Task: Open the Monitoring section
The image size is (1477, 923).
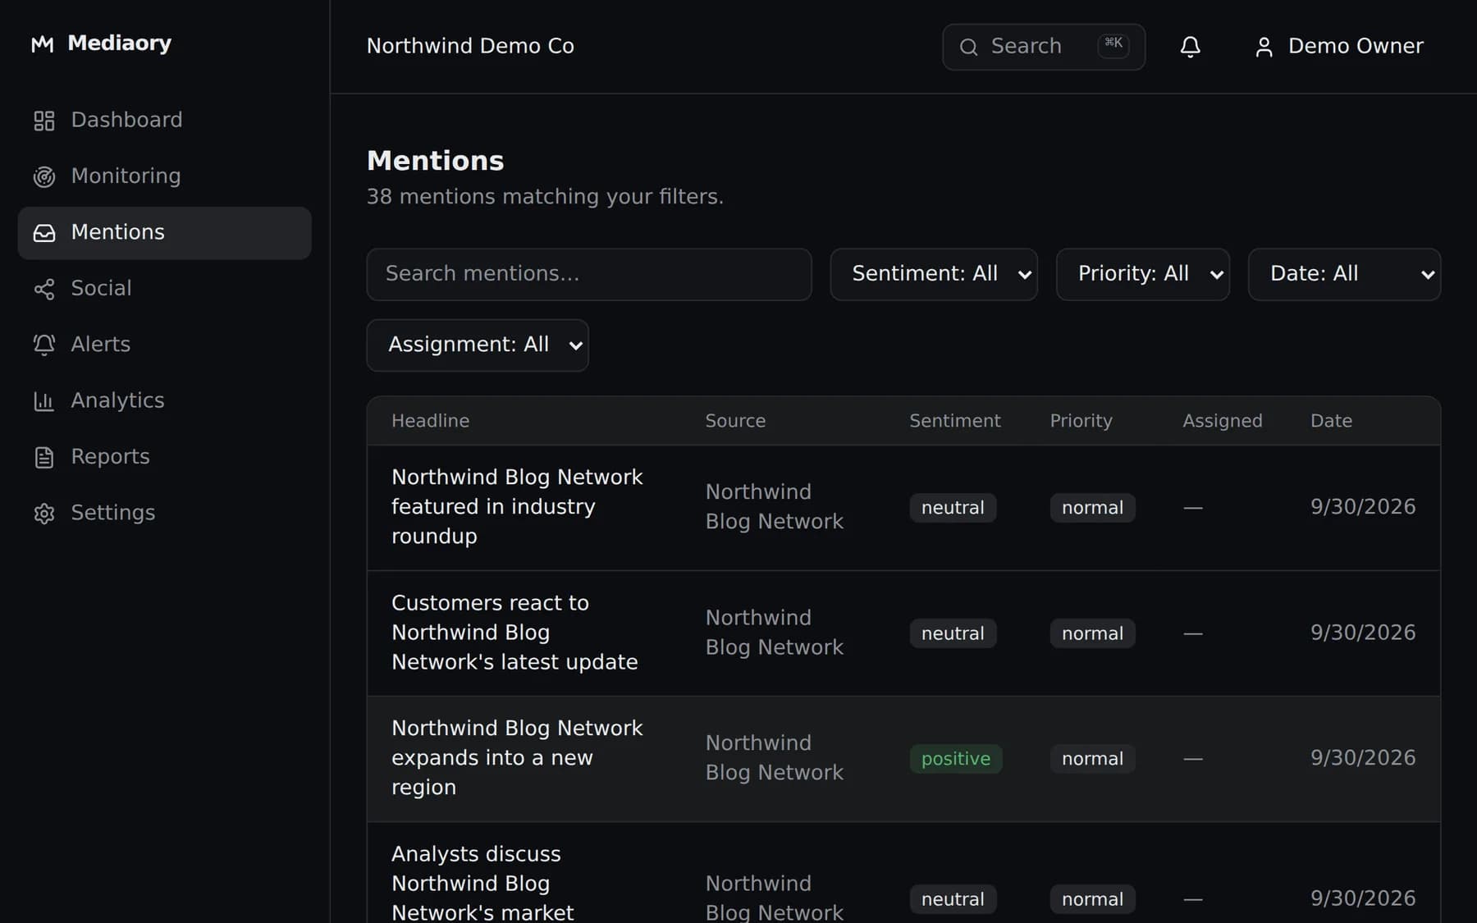Action: [164, 176]
